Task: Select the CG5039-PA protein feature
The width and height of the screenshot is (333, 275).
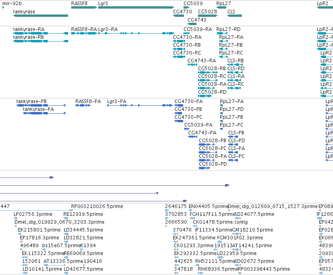Action: point(187,129)
